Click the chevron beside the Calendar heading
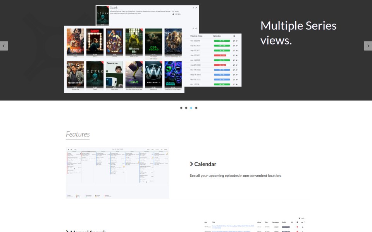Screen dimensions: 372x232 tap(191, 164)
